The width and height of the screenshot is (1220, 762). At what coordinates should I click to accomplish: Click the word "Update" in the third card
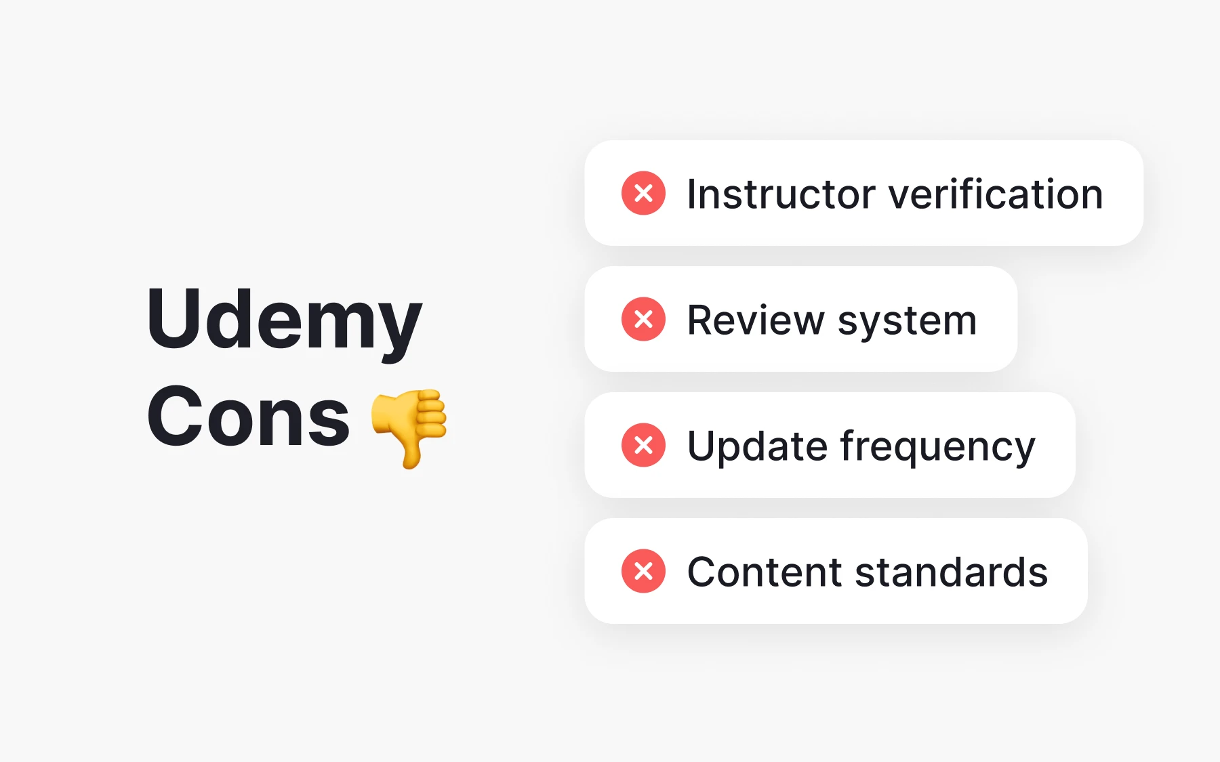[757, 446]
